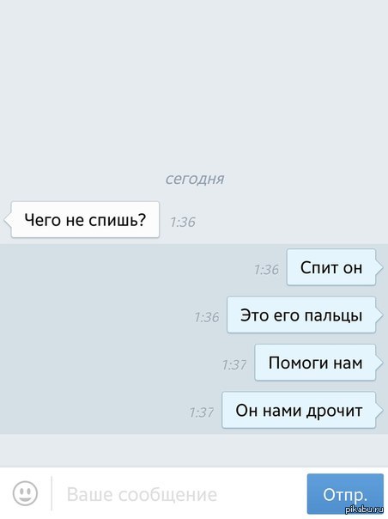The width and height of the screenshot is (388, 519).
Task: Click the divider line beside the emoji icon
Action: [x=52, y=493]
